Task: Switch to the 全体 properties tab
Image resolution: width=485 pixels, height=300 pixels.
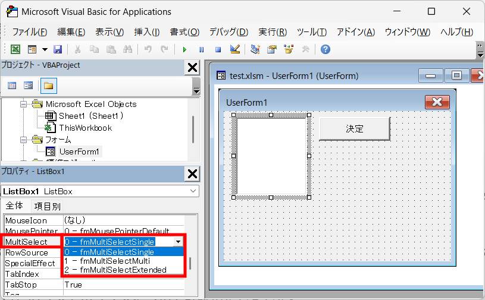Action: [x=14, y=206]
